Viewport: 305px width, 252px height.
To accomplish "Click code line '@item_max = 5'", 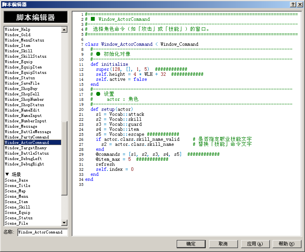I will point(113,159).
